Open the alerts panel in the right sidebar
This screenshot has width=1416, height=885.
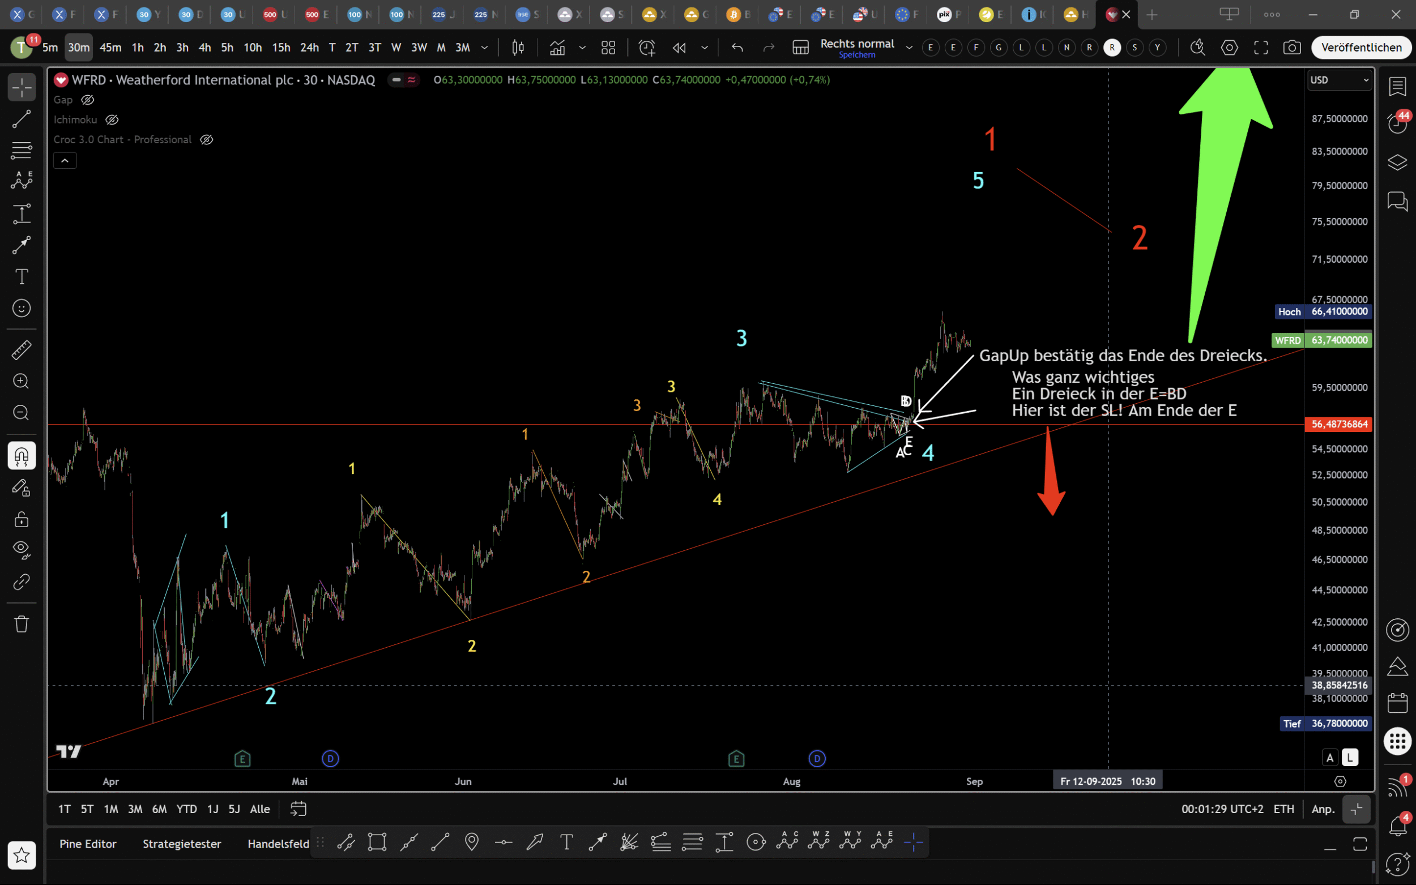pos(1397,122)
